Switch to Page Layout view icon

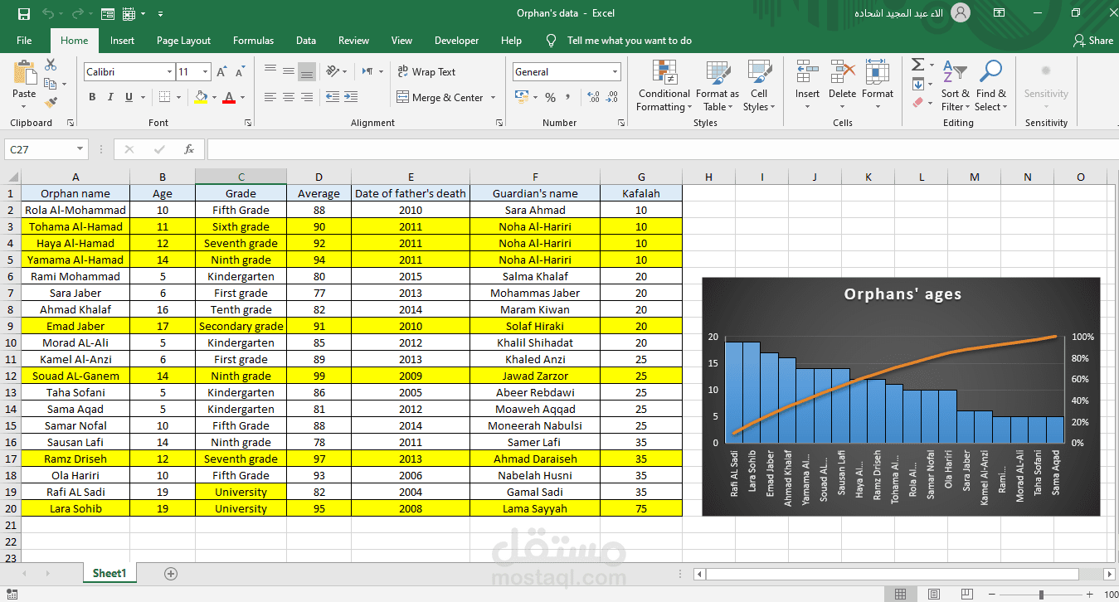[934, 594]
